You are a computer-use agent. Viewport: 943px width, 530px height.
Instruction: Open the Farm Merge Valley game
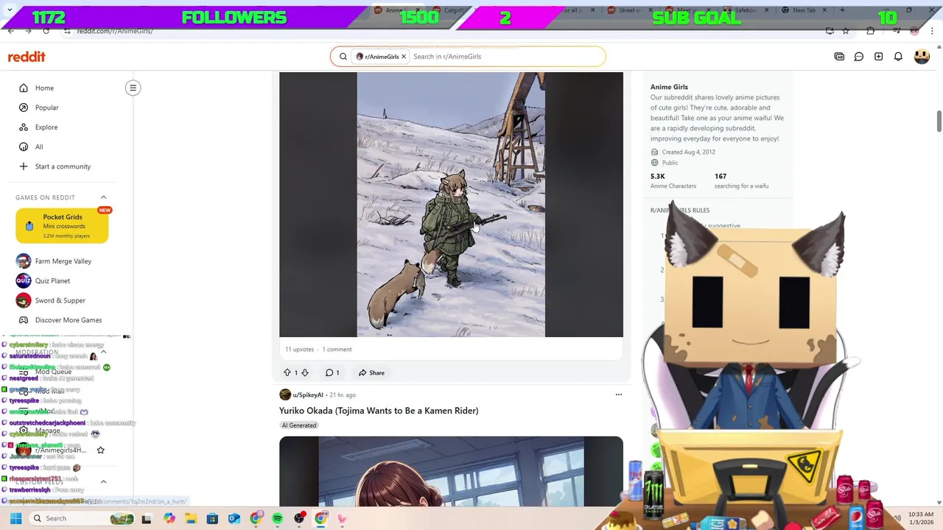(x=63, y=261)
